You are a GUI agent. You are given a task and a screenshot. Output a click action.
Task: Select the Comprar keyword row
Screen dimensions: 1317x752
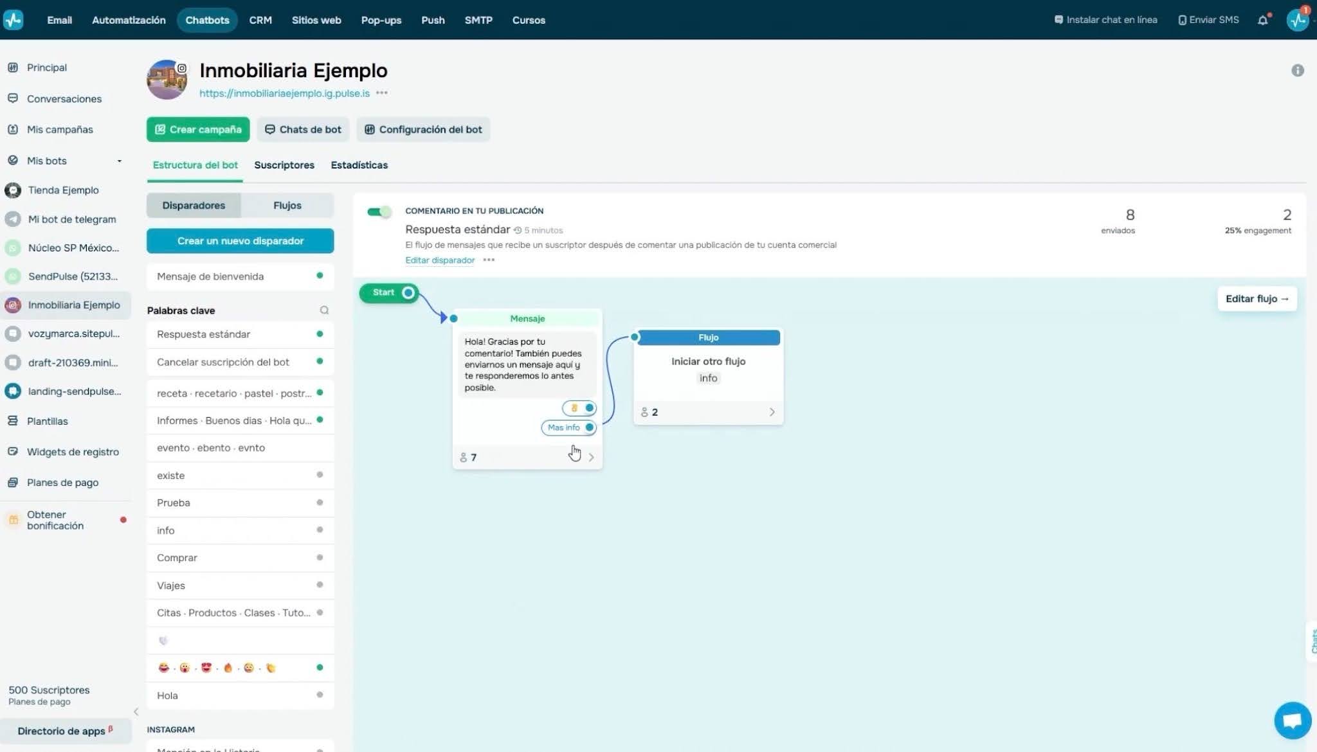[241, 558]
